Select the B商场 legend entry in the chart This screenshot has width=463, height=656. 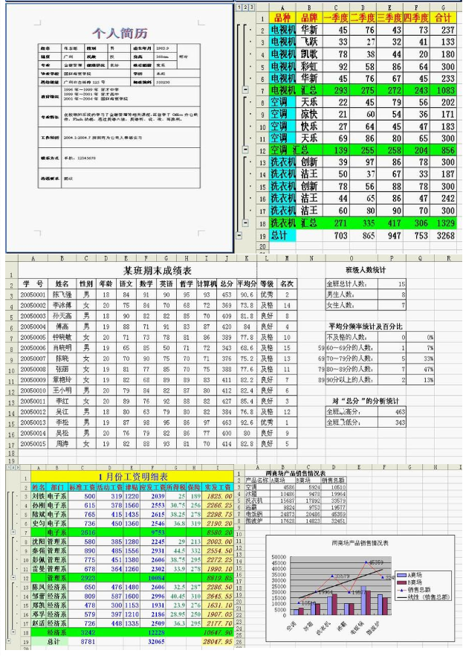pyautogui.click(x=415, y=582)
